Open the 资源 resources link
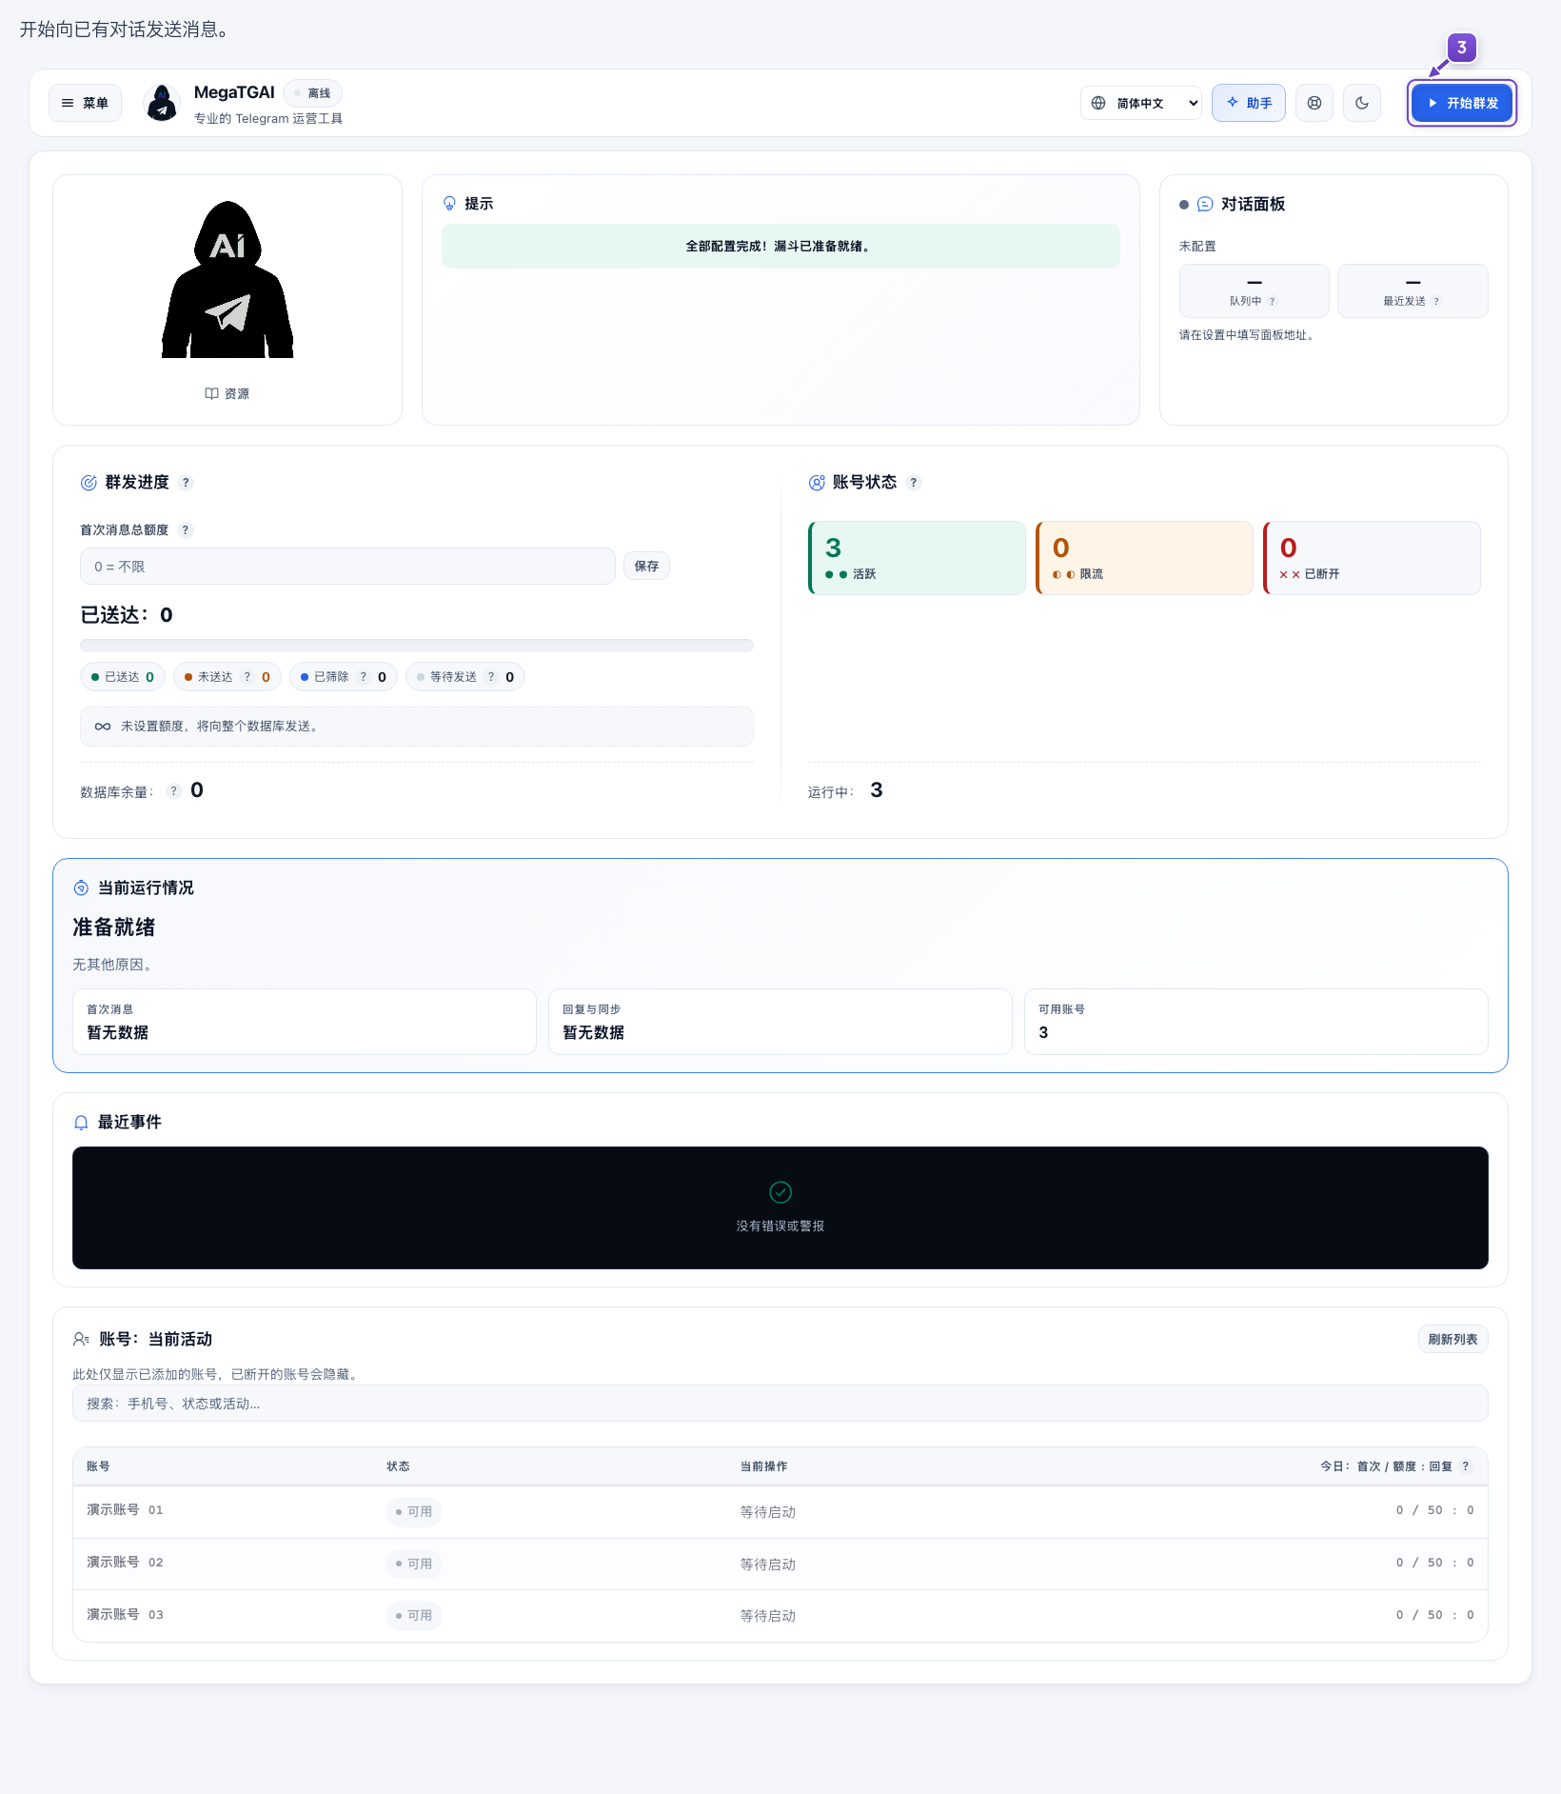The width and height of the screenshot is (1561, 1794). [227, 393]
